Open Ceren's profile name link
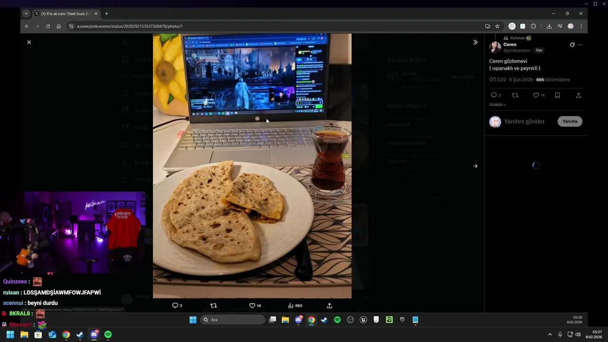This screenshot has width=608, height=342. [510, 45]
